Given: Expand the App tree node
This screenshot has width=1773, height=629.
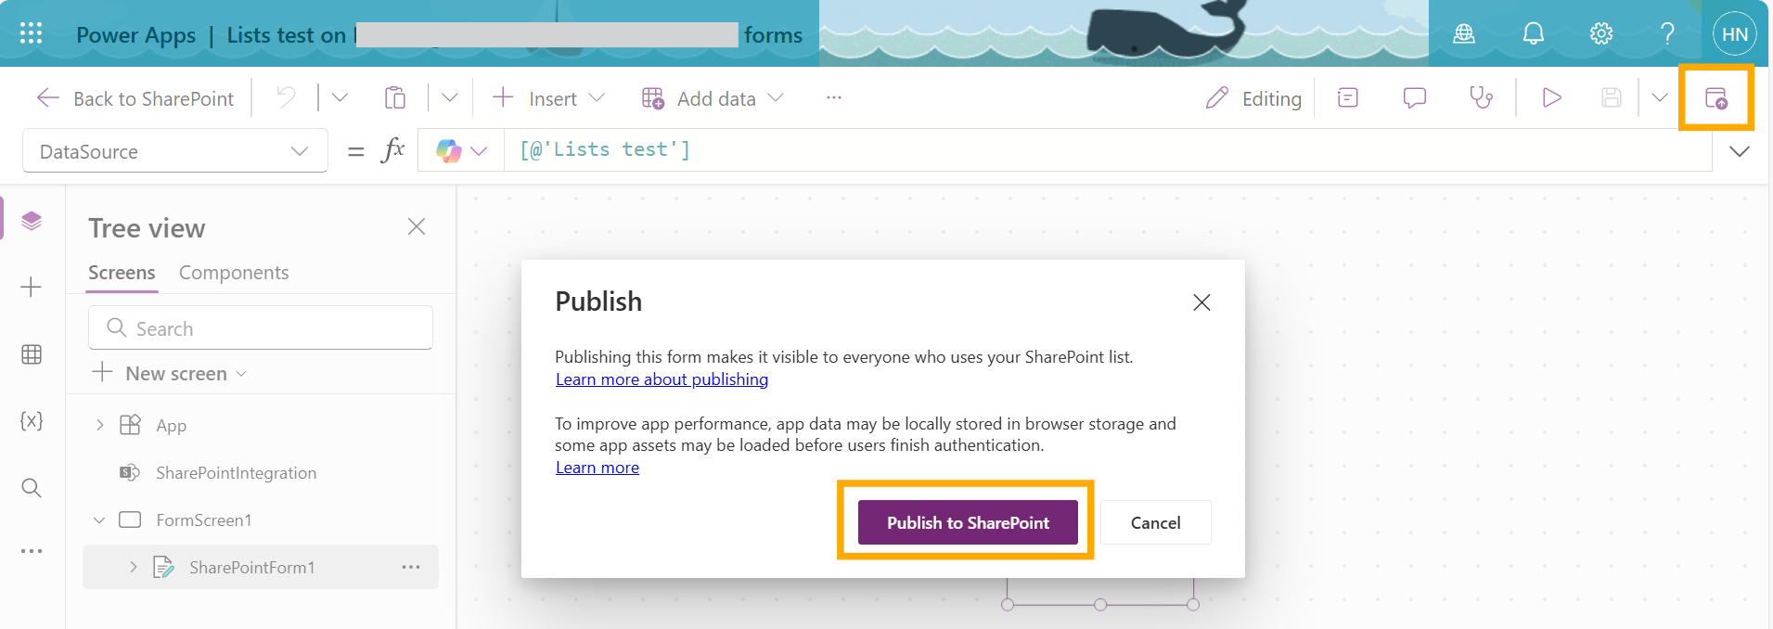Looking at the screenshot, I should tap(100, 425).
